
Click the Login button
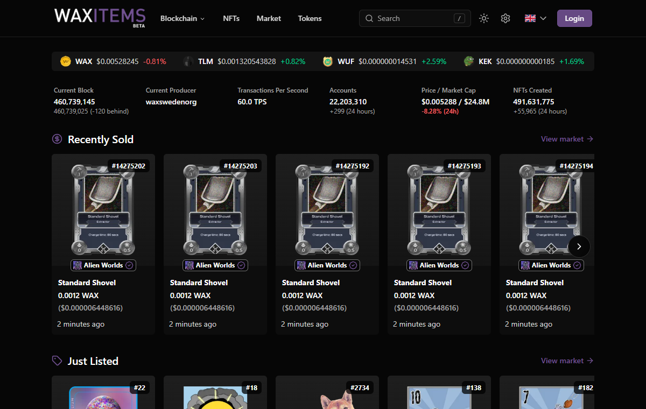574,18
